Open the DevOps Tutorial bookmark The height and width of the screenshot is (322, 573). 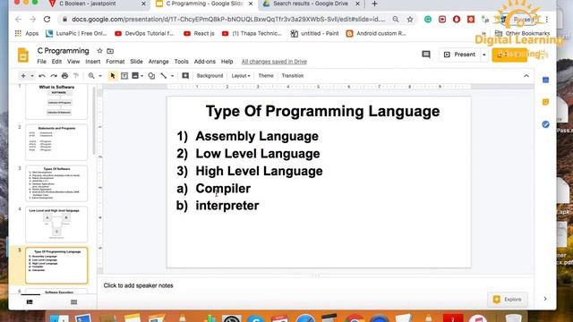point(144,34)
